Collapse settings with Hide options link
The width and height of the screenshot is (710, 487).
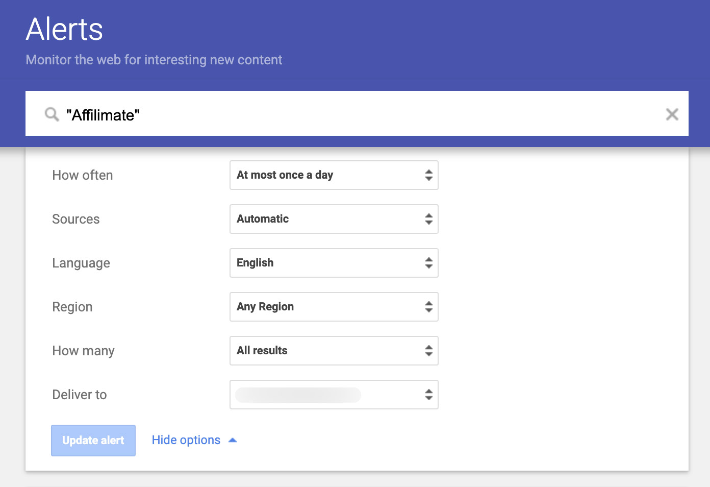(x=194, y=440)
